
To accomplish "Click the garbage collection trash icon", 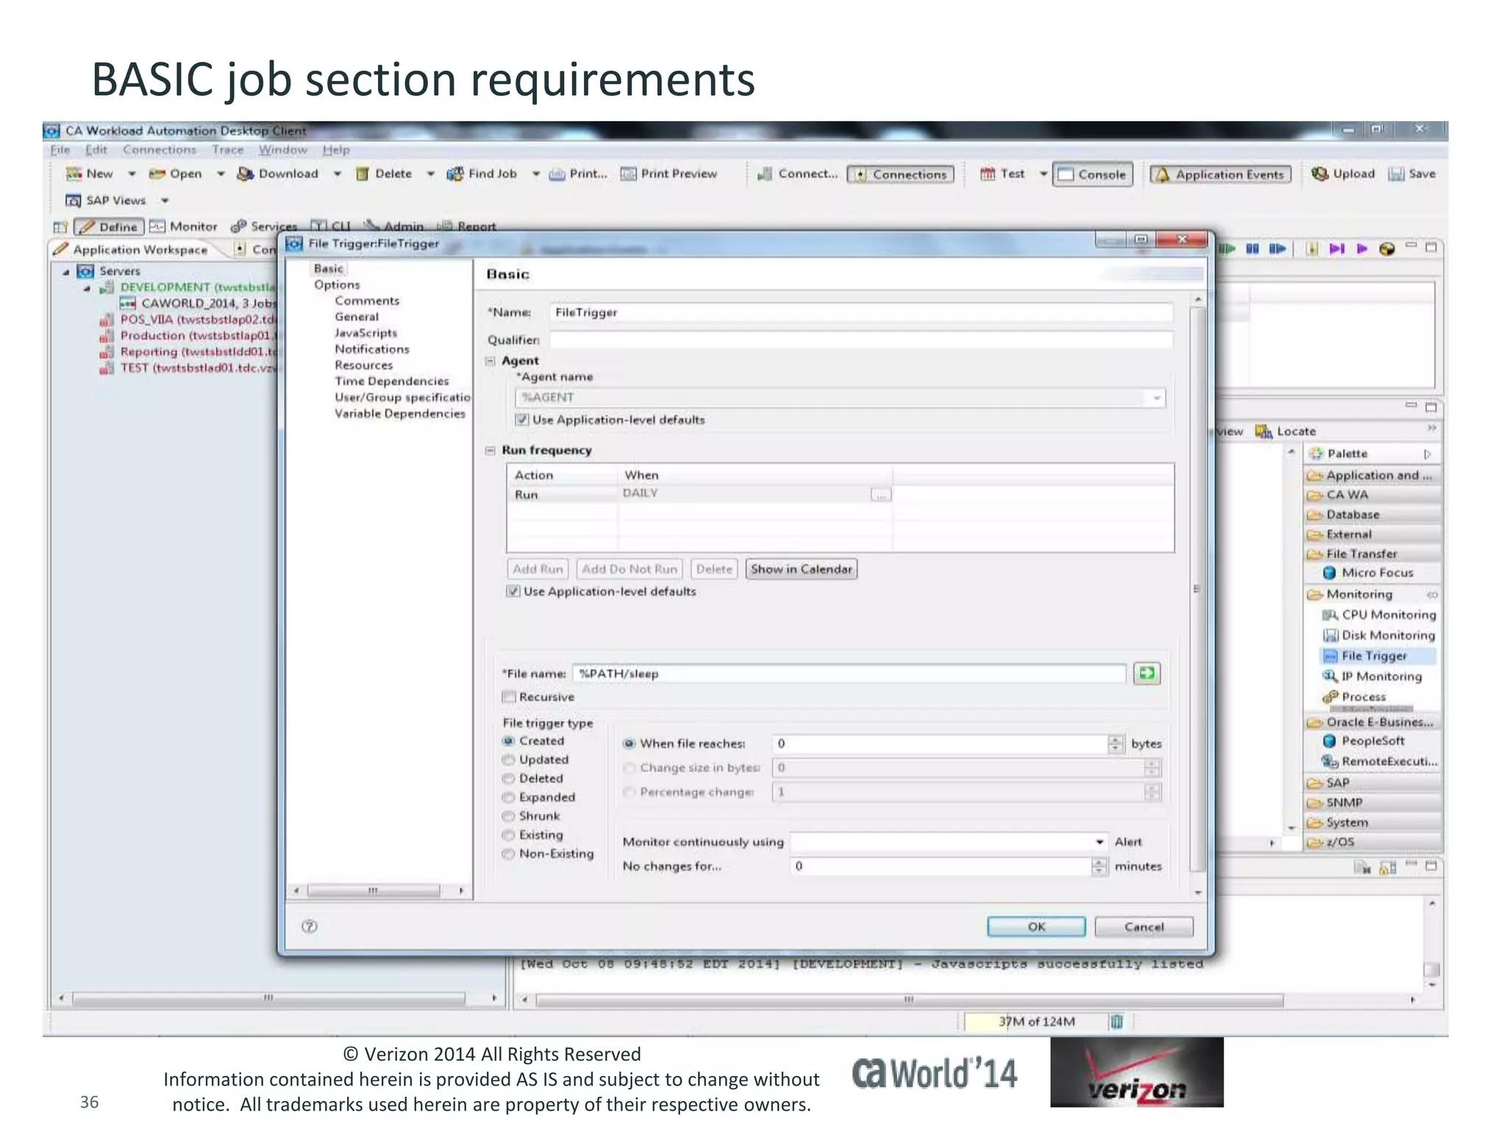I will click(x=1117, y=1022).
